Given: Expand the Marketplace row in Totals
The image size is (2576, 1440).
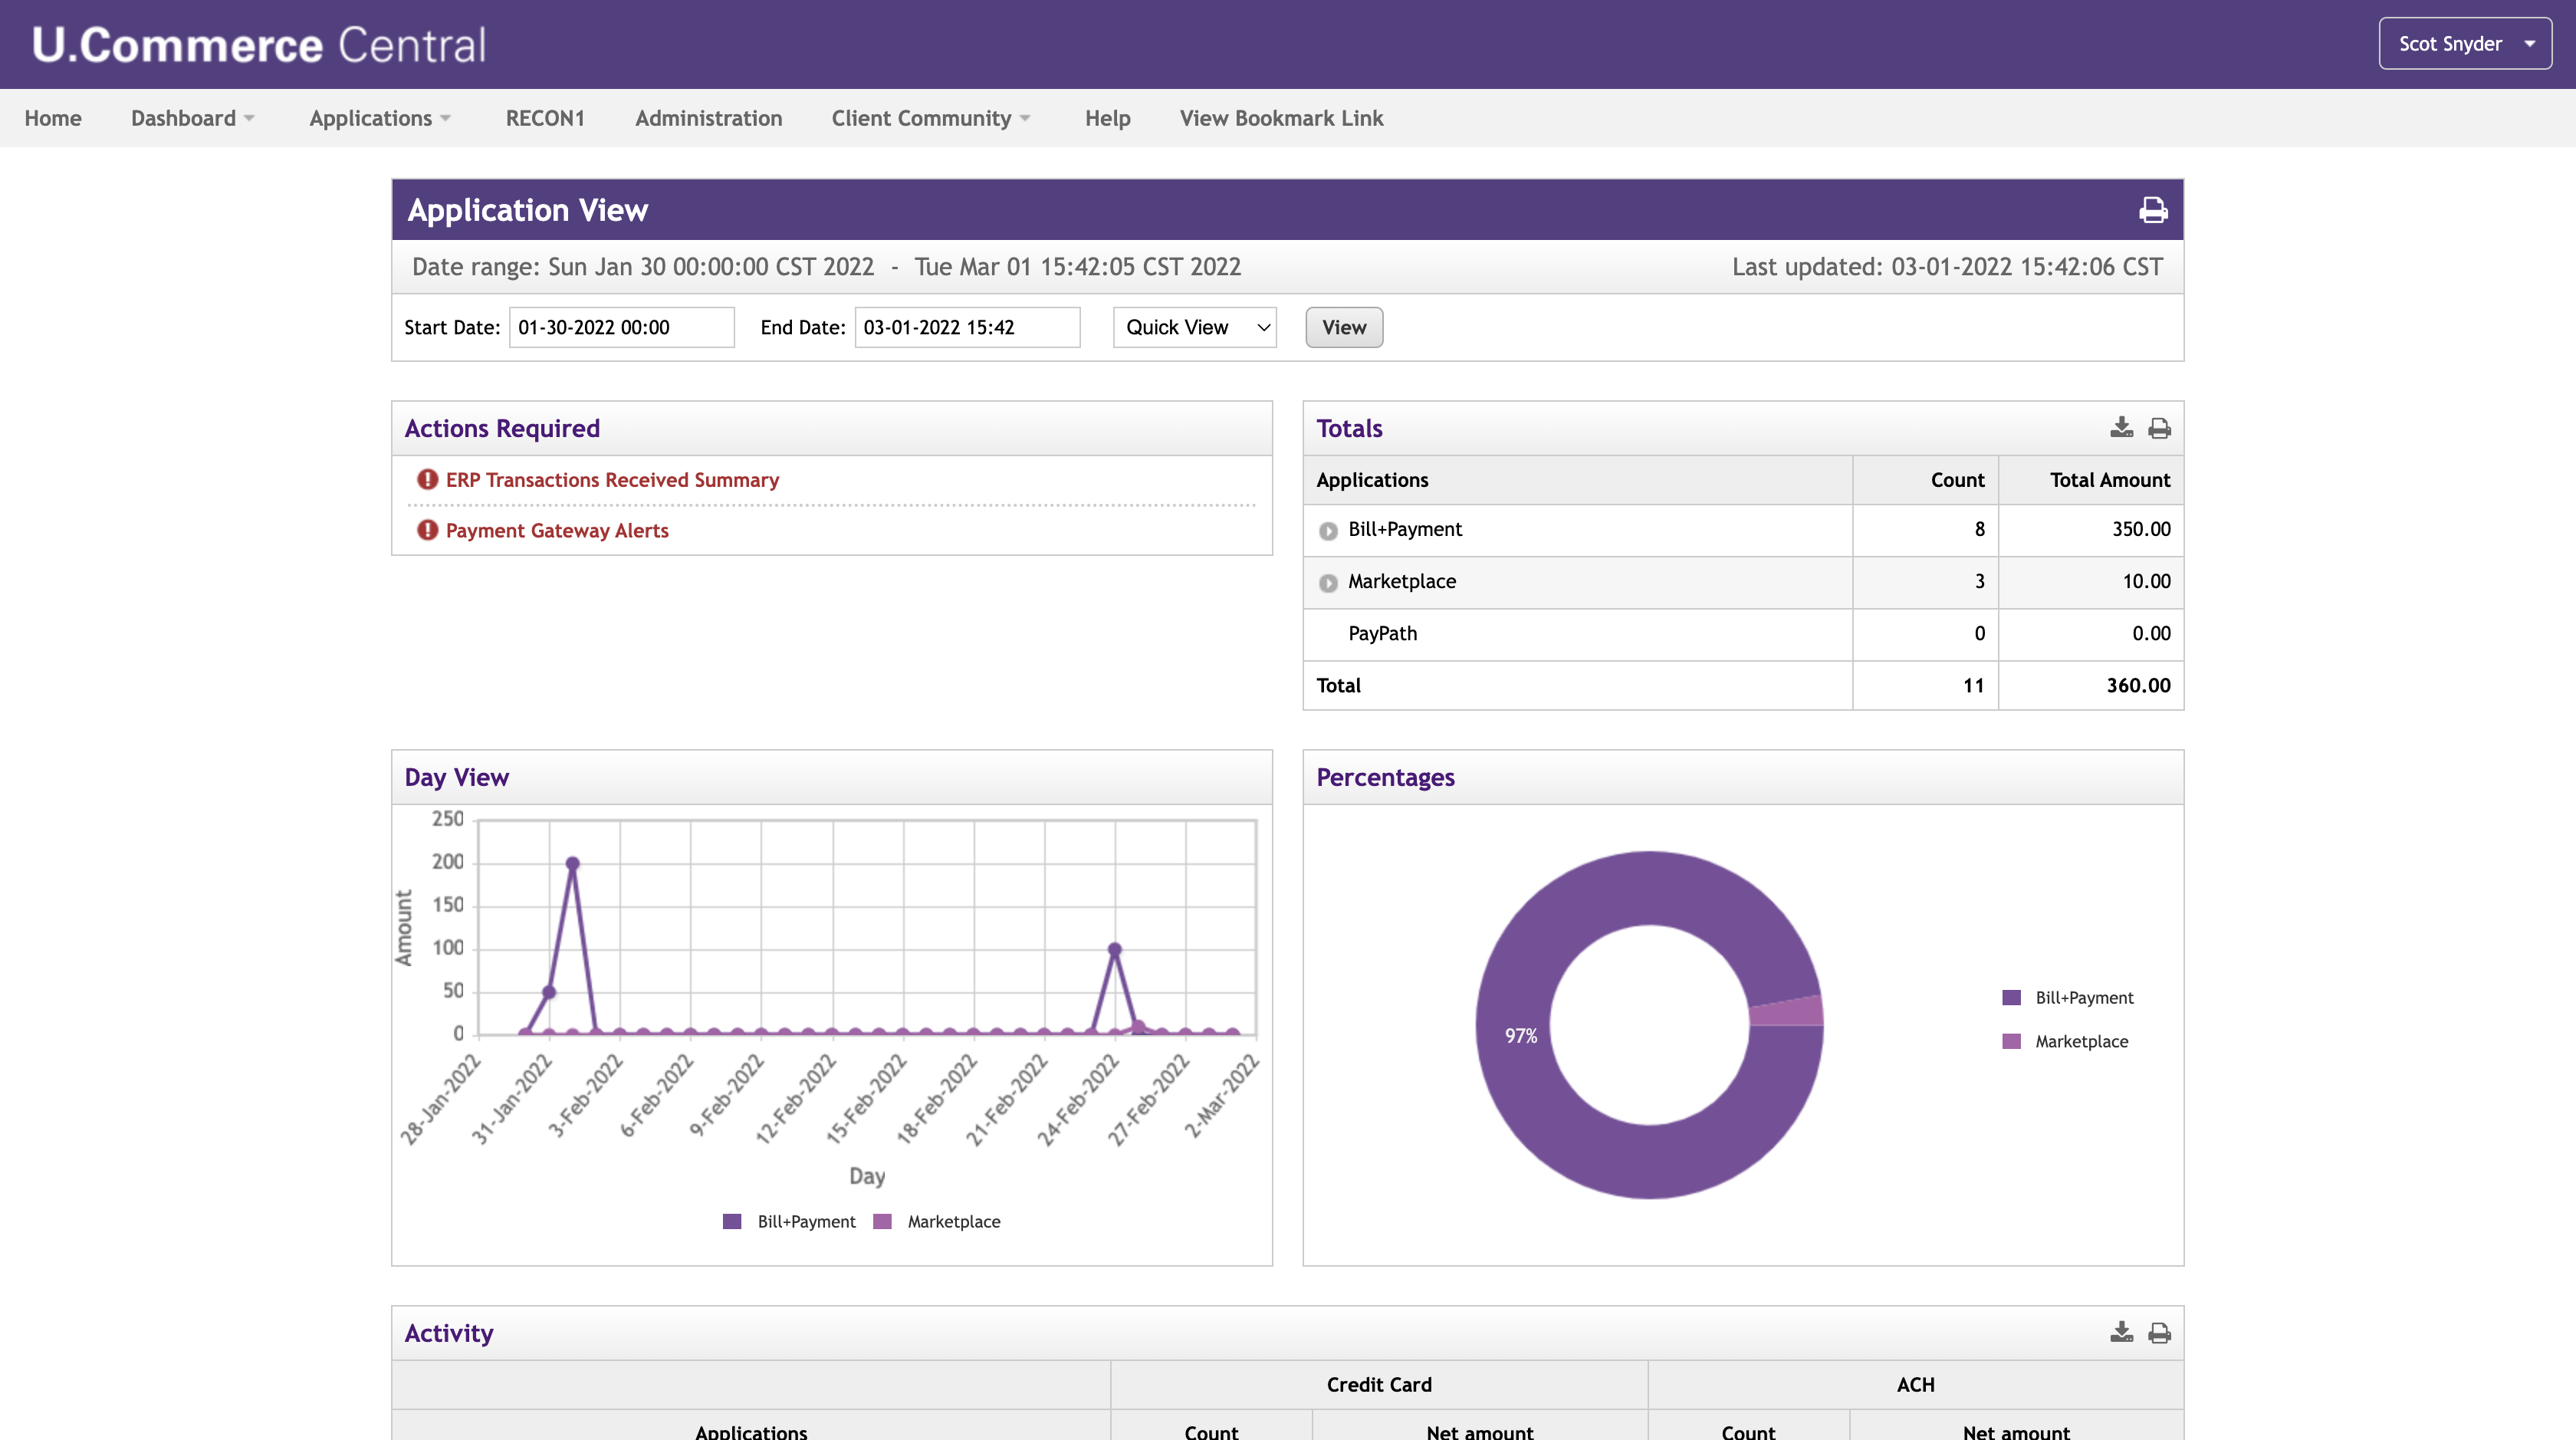Looking at the screenshot, I should (1328, 583).
